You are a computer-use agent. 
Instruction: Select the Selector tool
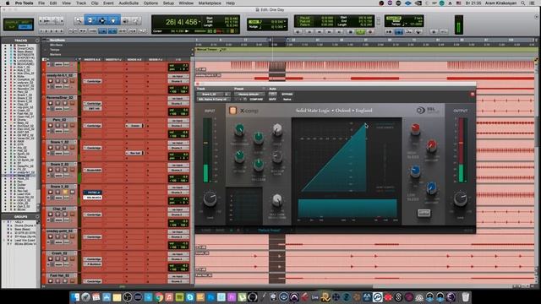(102, 20)
